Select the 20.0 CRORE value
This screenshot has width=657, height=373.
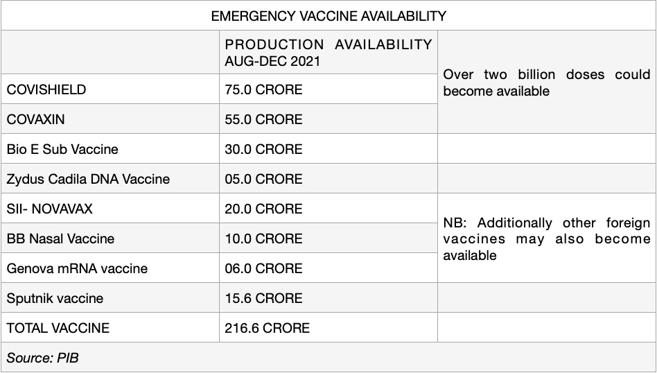264,209
